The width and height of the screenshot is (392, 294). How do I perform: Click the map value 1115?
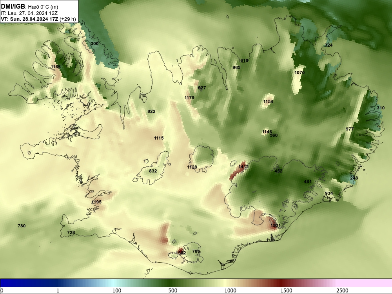click(x=159, y=138)
